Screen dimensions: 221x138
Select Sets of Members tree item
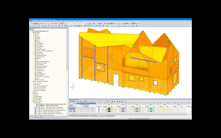coord(40,65)
